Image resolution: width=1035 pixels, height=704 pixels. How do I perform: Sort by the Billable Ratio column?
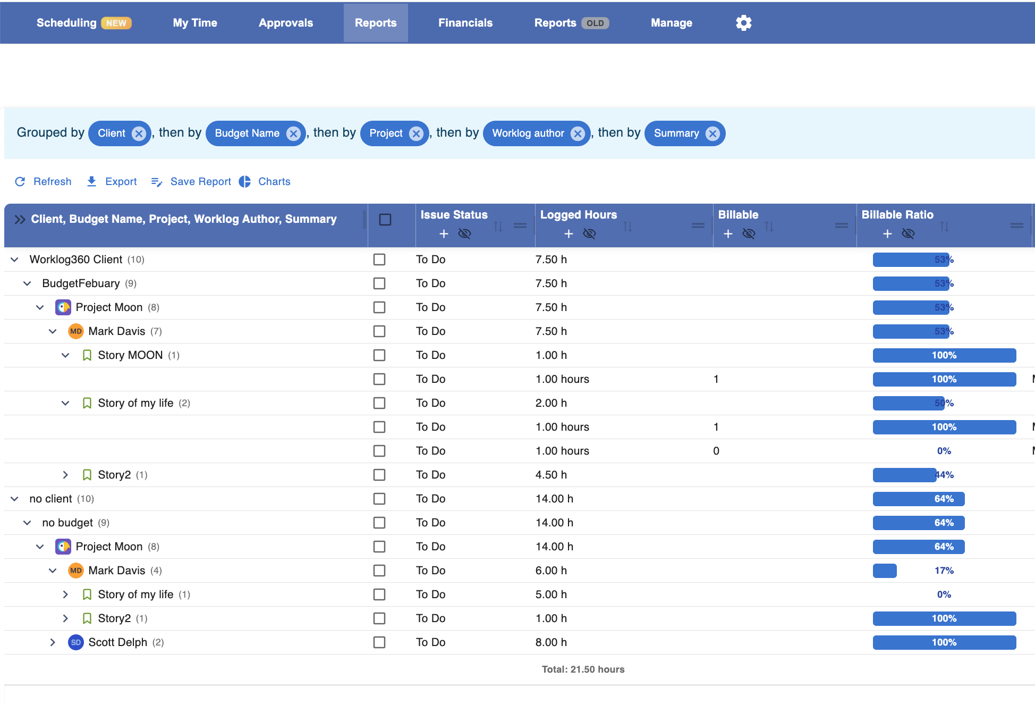(x=944, y=227)
